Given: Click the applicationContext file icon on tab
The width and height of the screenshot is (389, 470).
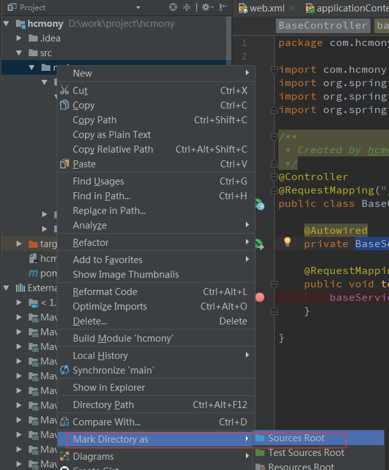Looking at the screenshot, I should tap(310, 8).
